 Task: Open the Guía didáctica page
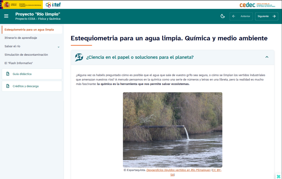(x=32, y=74)
